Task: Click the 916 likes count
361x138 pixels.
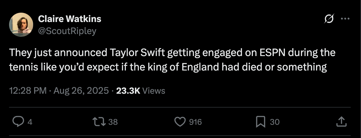Action: [x=195, y=122]
